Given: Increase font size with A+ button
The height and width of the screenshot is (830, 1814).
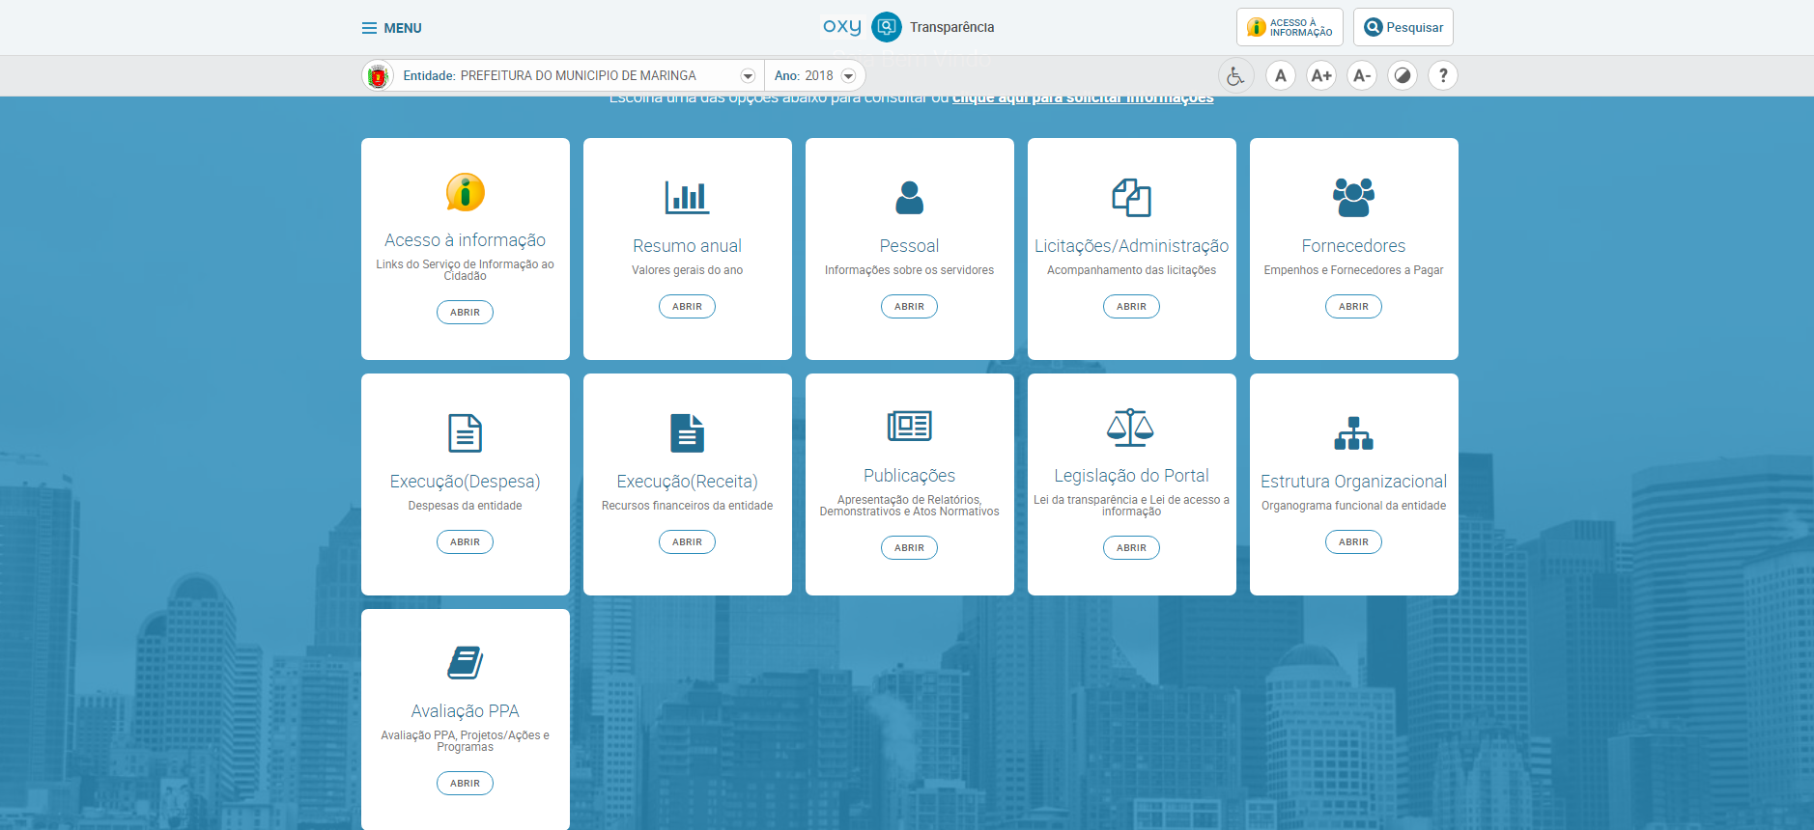Looking at the screenshot, I should coord(1320,75).
